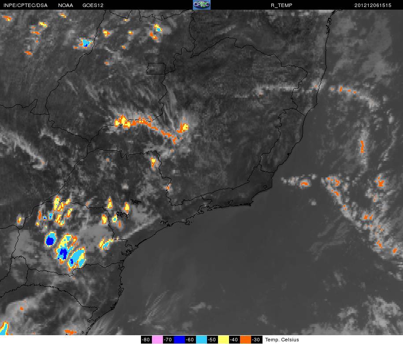Viewport: 403px width, 344px height.
Task: Select the -70 legend value
Action: coord(168,340)
